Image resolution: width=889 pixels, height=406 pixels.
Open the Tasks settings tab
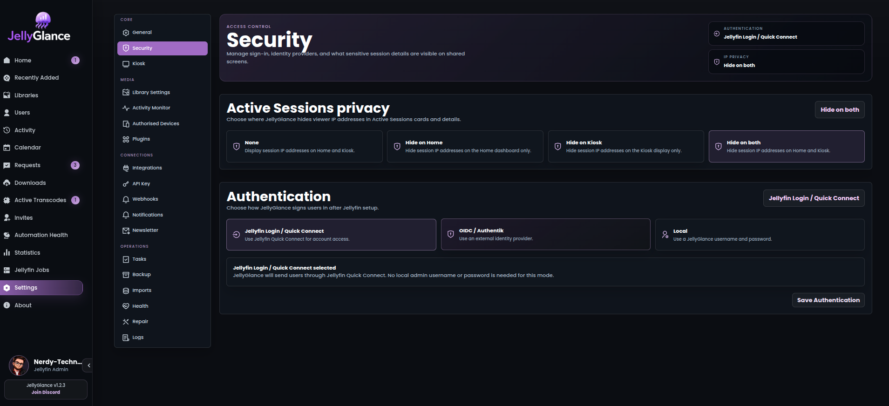163,259
